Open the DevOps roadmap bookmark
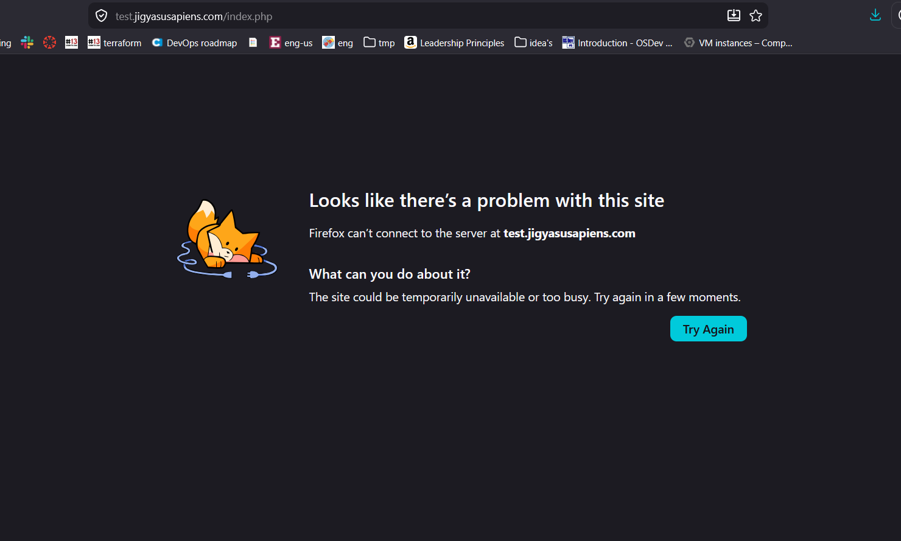 (x=194, y=43)
